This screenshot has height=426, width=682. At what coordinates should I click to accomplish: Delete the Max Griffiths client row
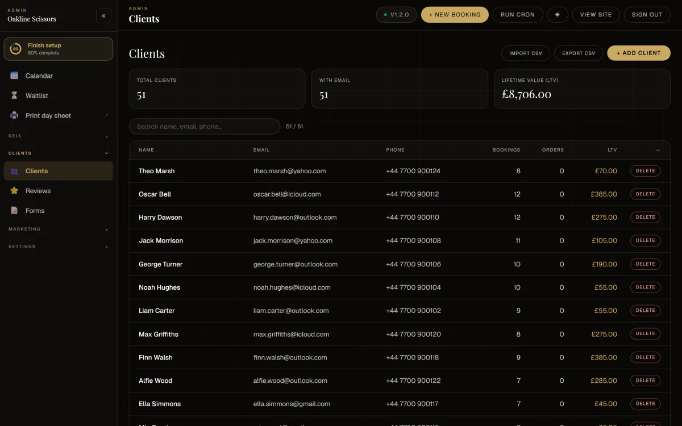(x=646, y=334)
